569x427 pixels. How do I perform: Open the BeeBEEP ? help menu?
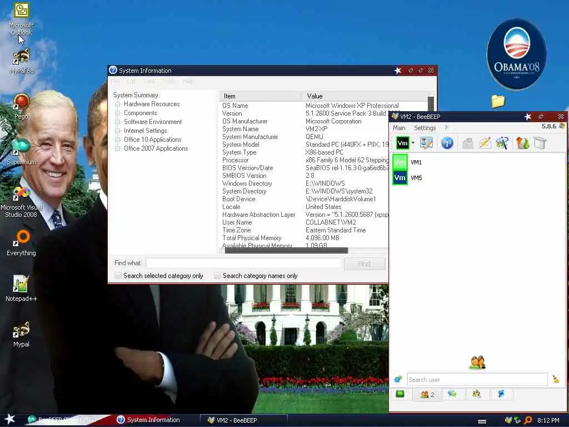point(446,128)
